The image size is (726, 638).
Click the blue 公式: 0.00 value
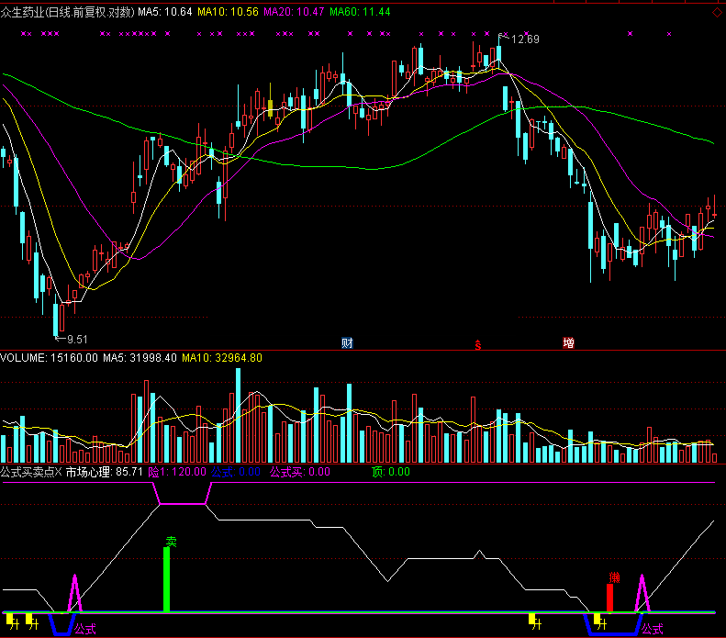click(236, 472)
